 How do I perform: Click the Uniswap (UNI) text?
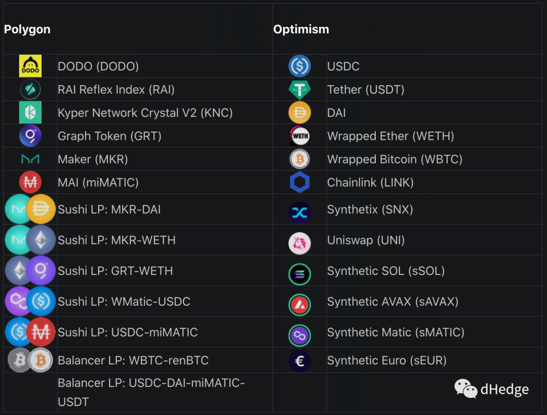[x=366, y=240]
